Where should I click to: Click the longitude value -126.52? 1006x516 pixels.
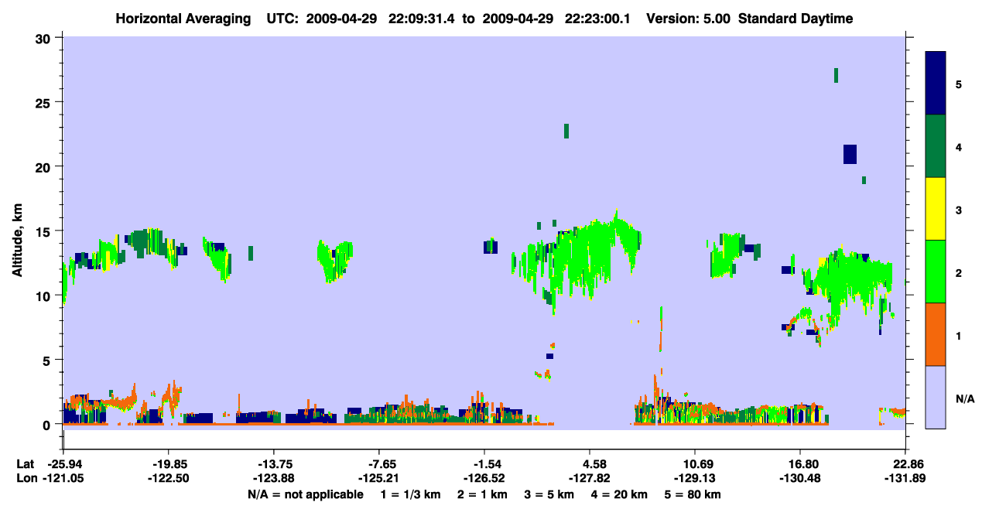484,478
